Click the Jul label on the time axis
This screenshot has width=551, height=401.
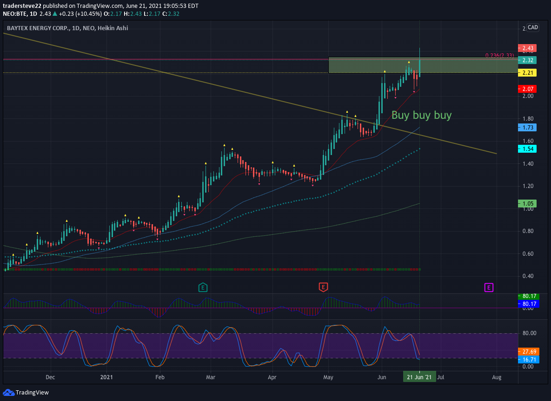pos(441,377)
